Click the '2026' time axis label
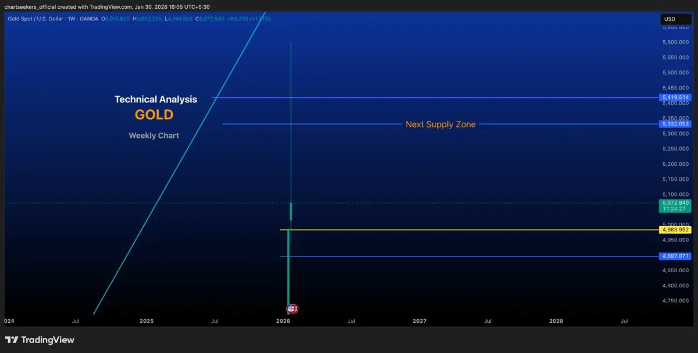Screen dimensions: 698x353 [283, 320]
